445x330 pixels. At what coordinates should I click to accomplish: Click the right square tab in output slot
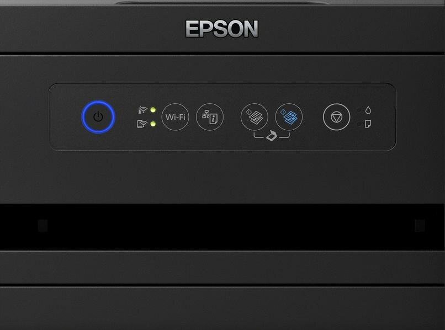pyautogui.click(x=420, y=226)
